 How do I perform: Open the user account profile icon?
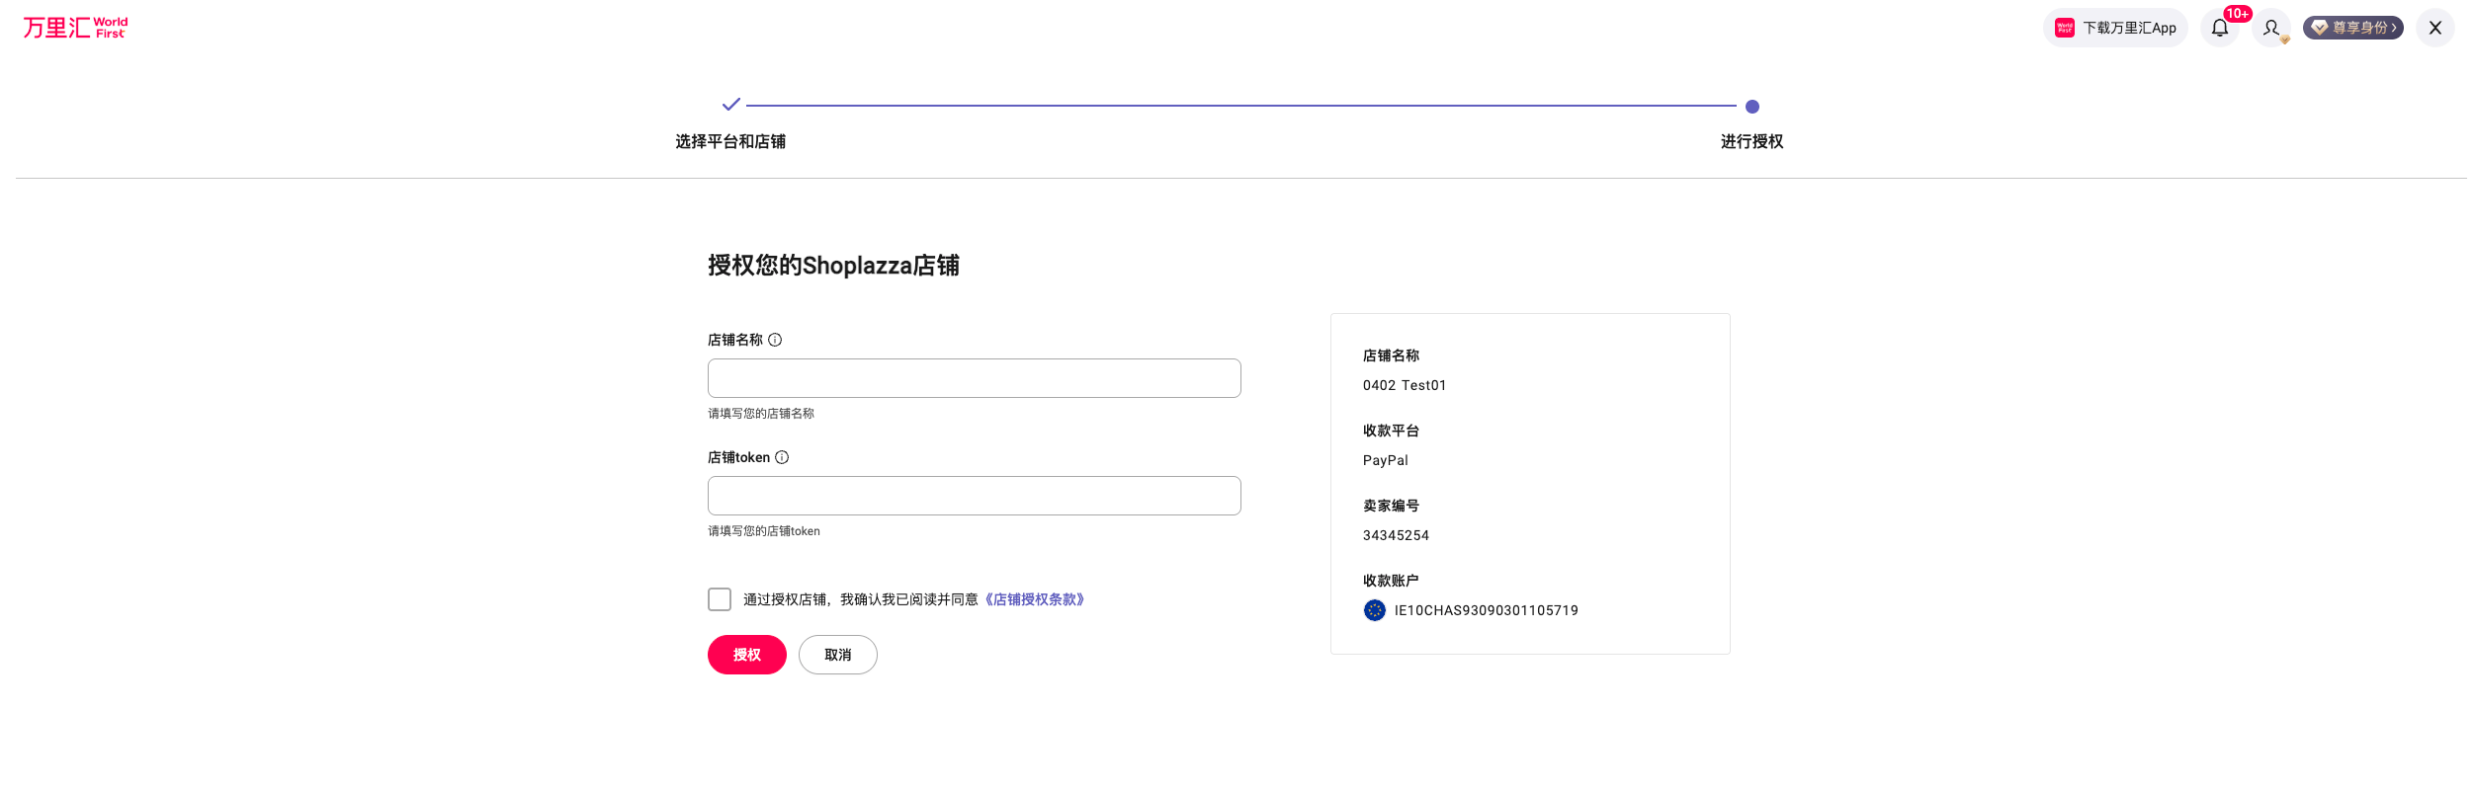[x=2270, y=28]
